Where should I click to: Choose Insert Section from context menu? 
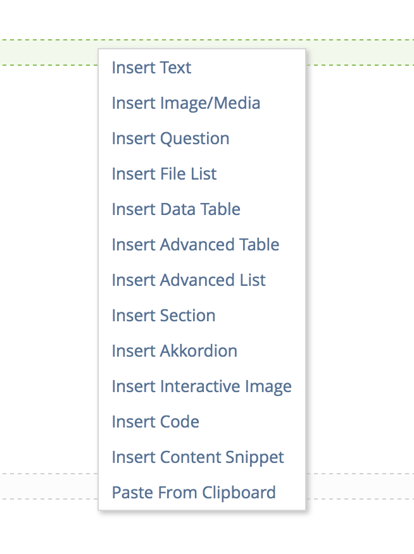[163, 316]
